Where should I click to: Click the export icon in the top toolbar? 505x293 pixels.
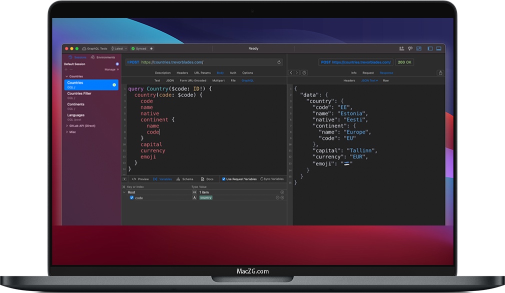(x=401, y=48)
